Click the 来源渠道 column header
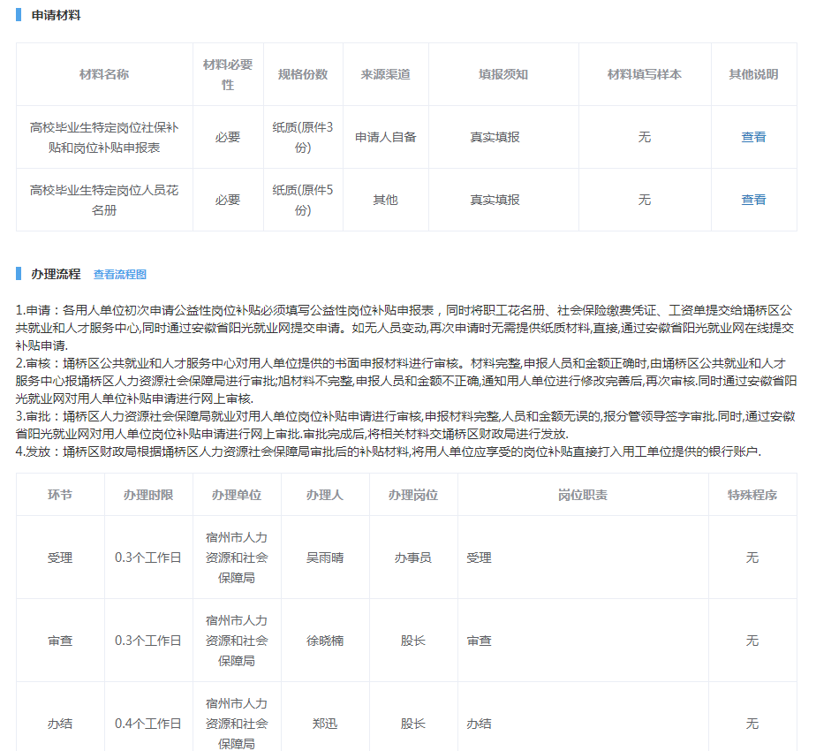 click(x=385, y=74)
